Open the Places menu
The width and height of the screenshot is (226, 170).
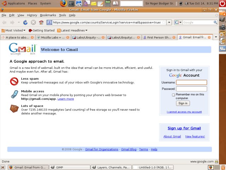(x=32, y=3)
